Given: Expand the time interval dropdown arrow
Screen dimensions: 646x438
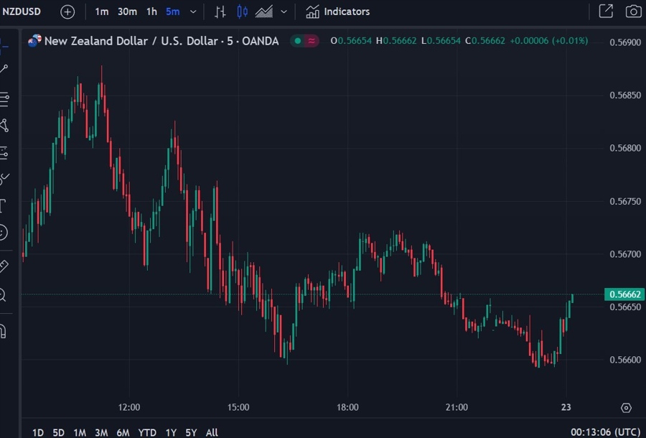Looking at the screenshot, I should [x=193, y=11].
